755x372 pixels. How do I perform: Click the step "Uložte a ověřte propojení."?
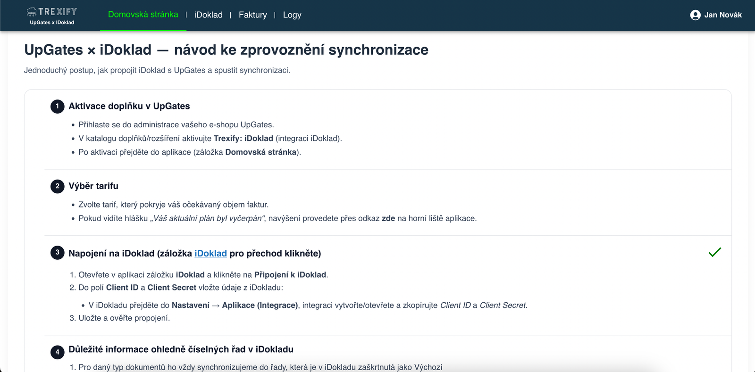click(124, 318)
